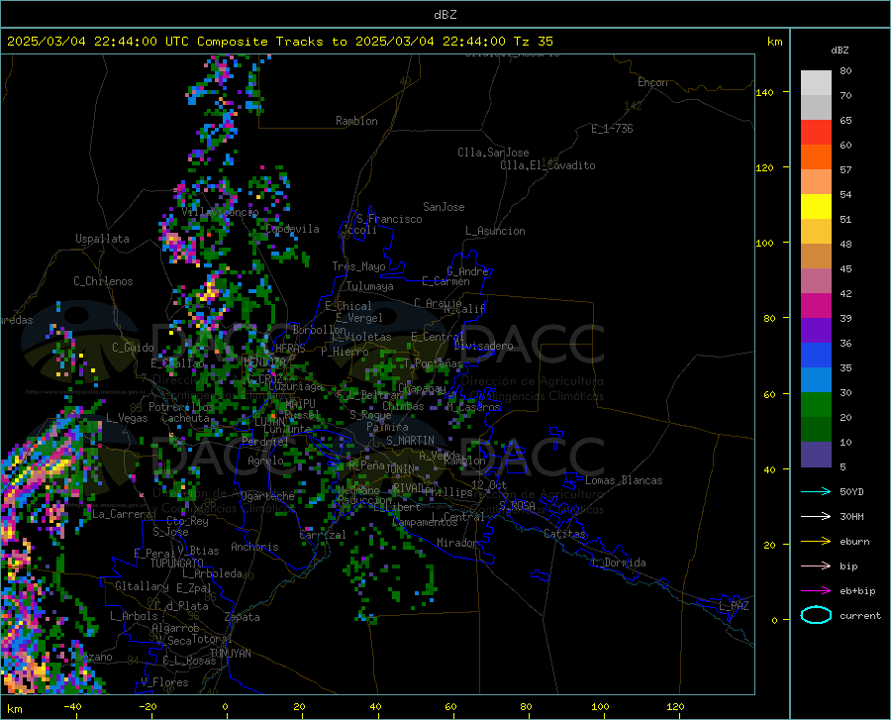Click the L_Asuncion map label

coord(495,231)
